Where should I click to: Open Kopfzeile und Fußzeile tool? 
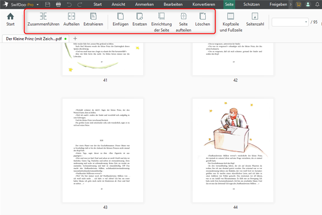tap(231, 22)
